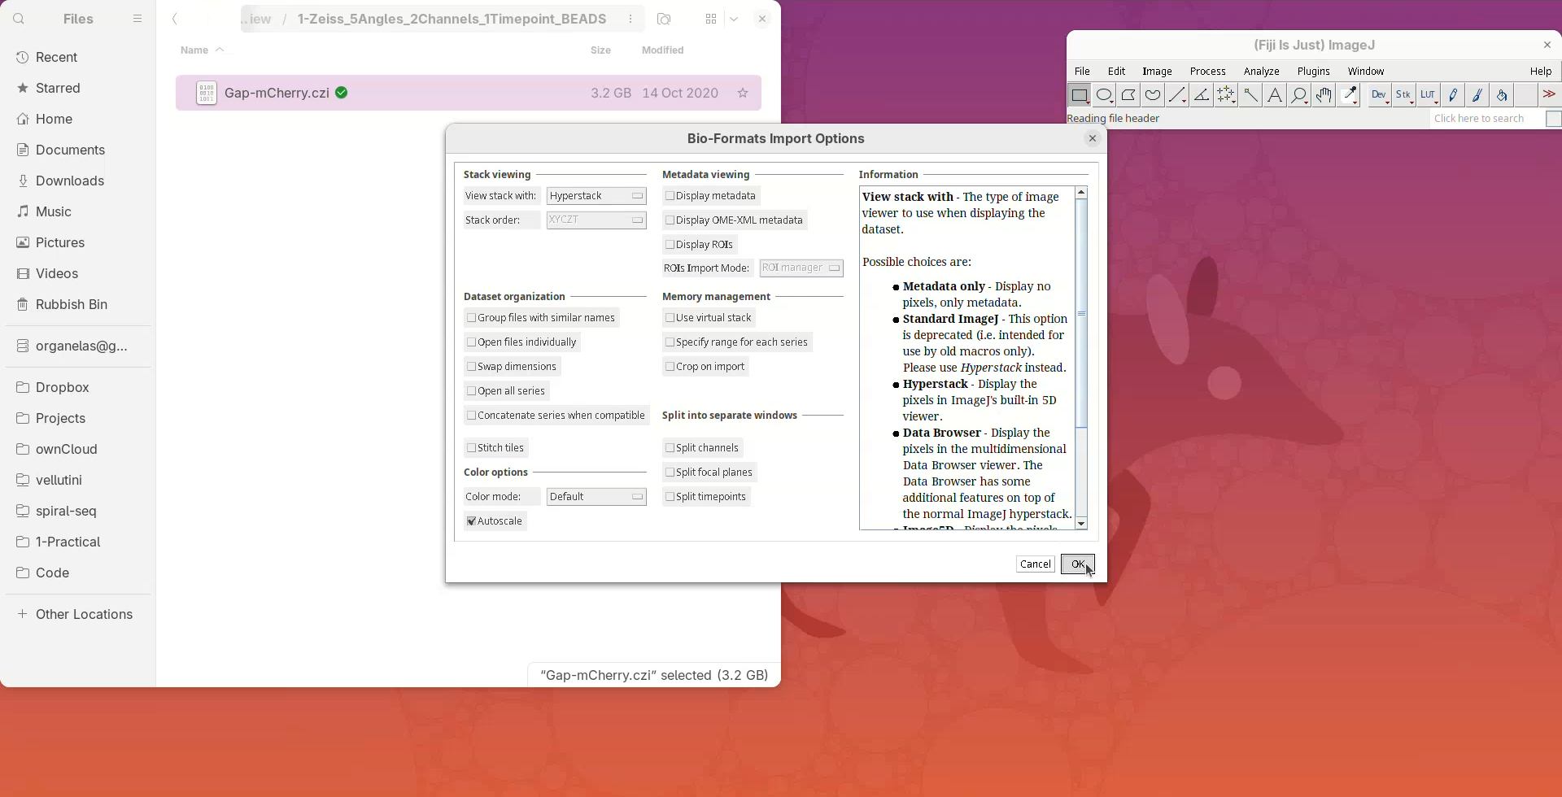Viewport: 1562px width, 797px height.
Task: Open the Analyze menu
Action: 1261,72
